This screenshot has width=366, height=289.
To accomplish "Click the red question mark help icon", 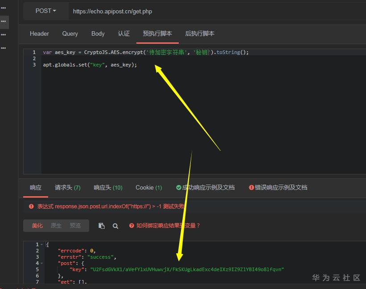I will click(x=132, y=226).
